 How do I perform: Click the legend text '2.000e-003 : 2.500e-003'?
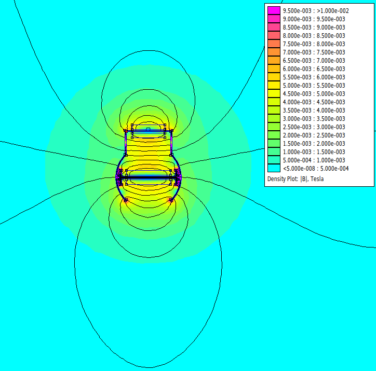tap(314, 135)
